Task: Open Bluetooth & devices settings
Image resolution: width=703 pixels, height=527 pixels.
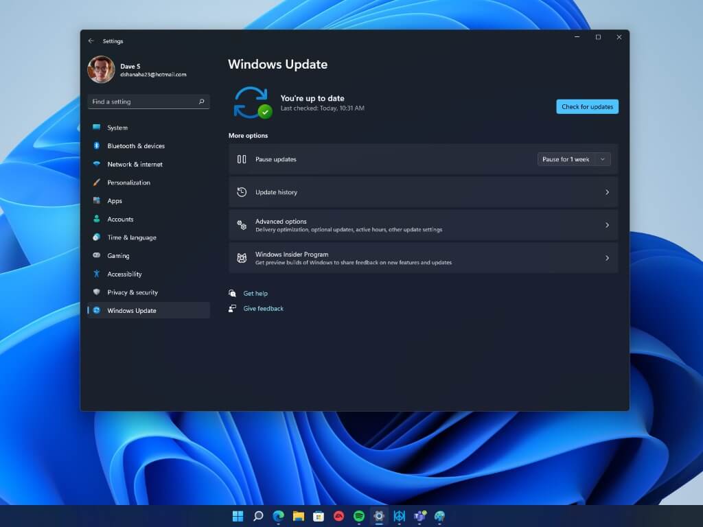Action: click(x=148, y=146)
